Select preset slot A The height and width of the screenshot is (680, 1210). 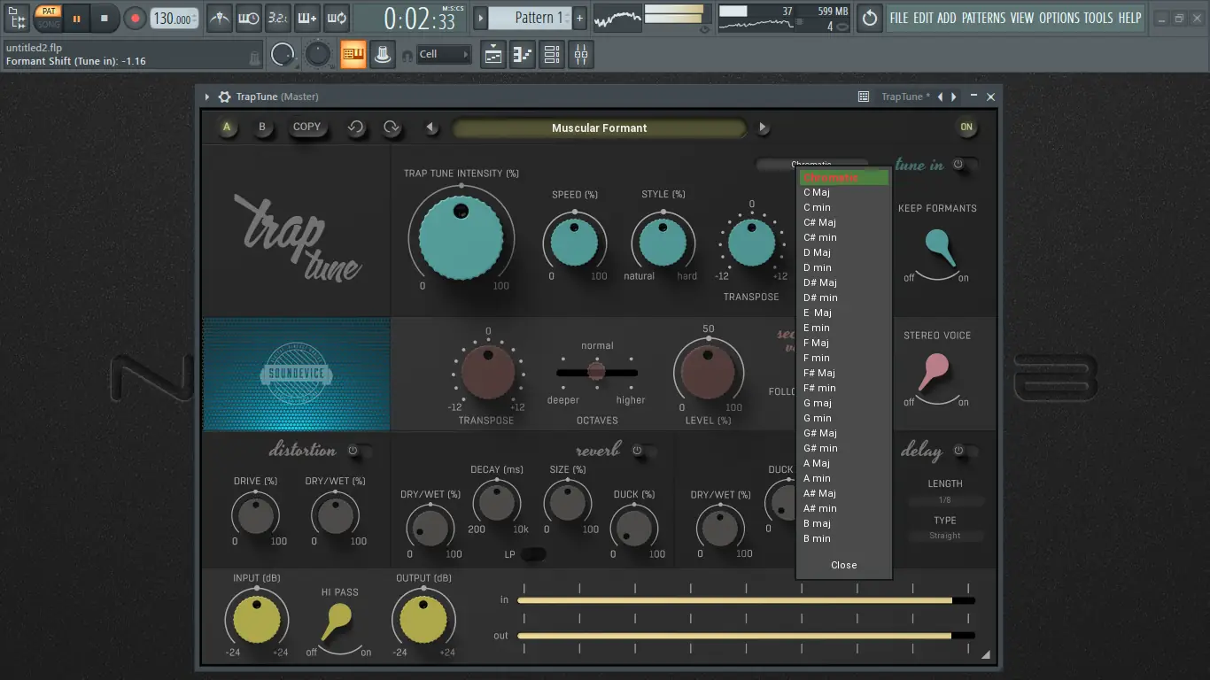tap(227, 127)
